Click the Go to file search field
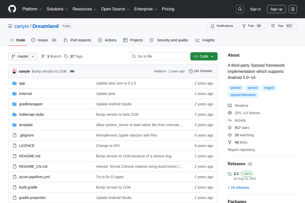The image size is (305, 203). click(159, 56)
